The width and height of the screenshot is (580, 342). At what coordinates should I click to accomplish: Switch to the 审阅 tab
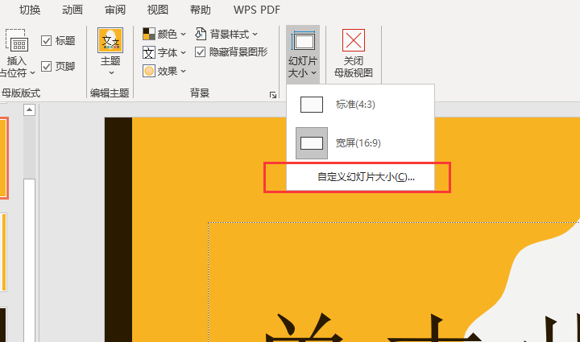(115, 10)
